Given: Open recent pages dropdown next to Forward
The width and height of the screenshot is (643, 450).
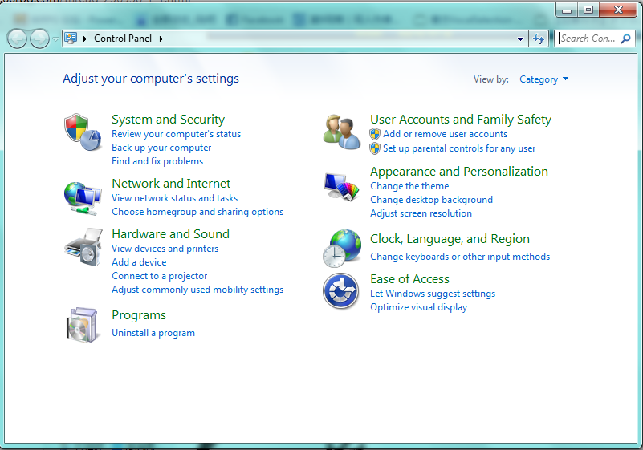Looking at the screenshot, I should click(x=55, y=39).
